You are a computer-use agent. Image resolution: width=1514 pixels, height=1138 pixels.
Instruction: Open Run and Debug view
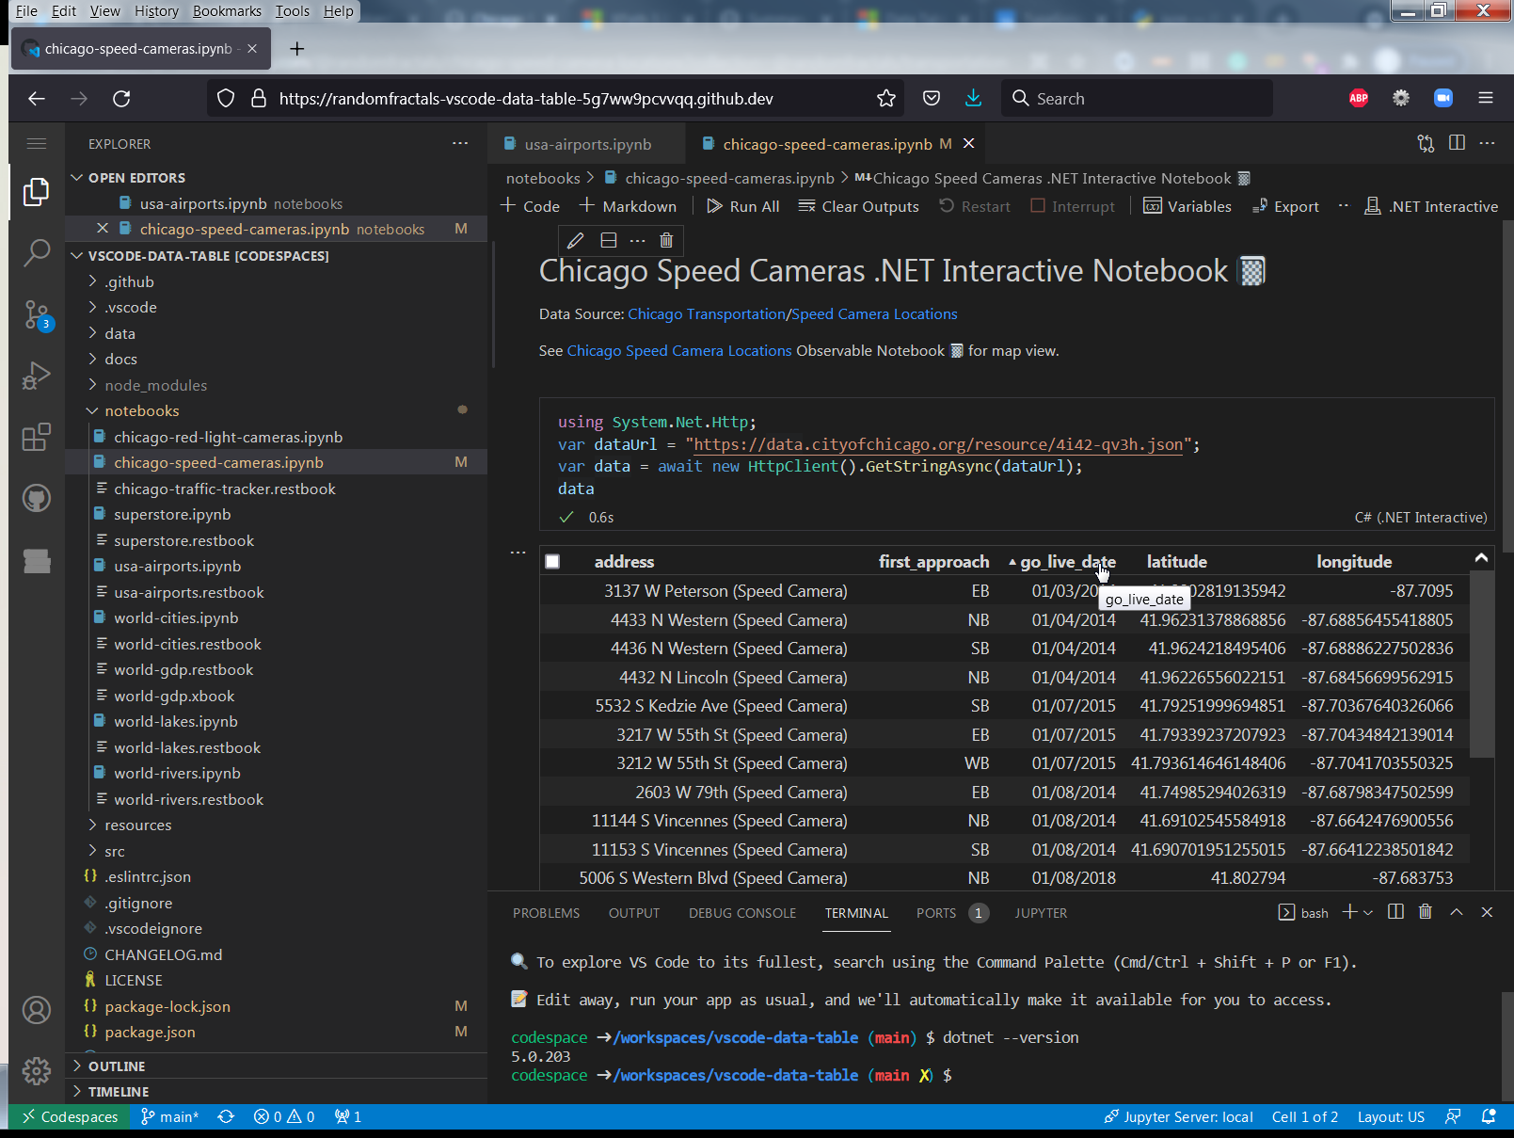pyautogui.click(x=37, y=376)
